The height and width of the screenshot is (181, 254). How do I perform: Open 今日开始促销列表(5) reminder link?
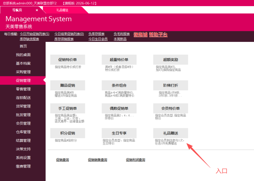coord(35,34)
